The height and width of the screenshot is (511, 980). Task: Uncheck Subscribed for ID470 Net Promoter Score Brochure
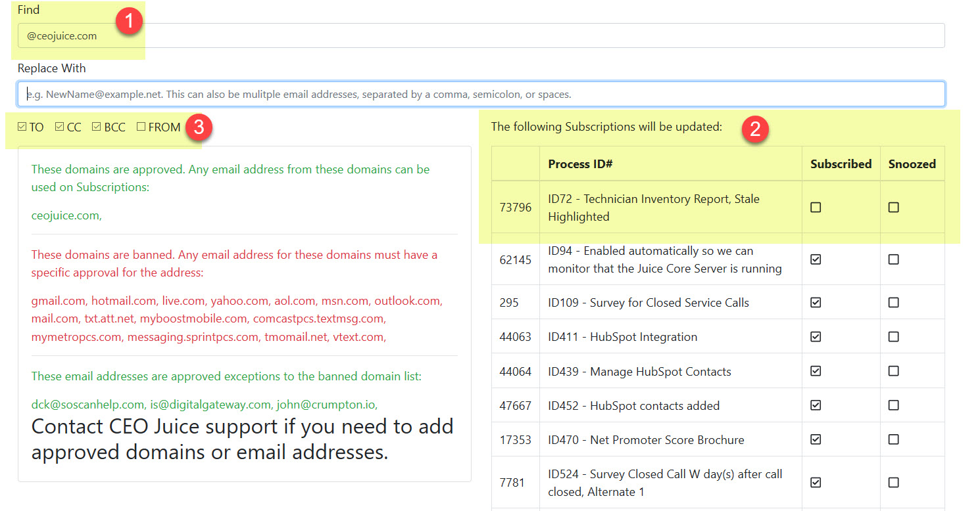point(816,439)
